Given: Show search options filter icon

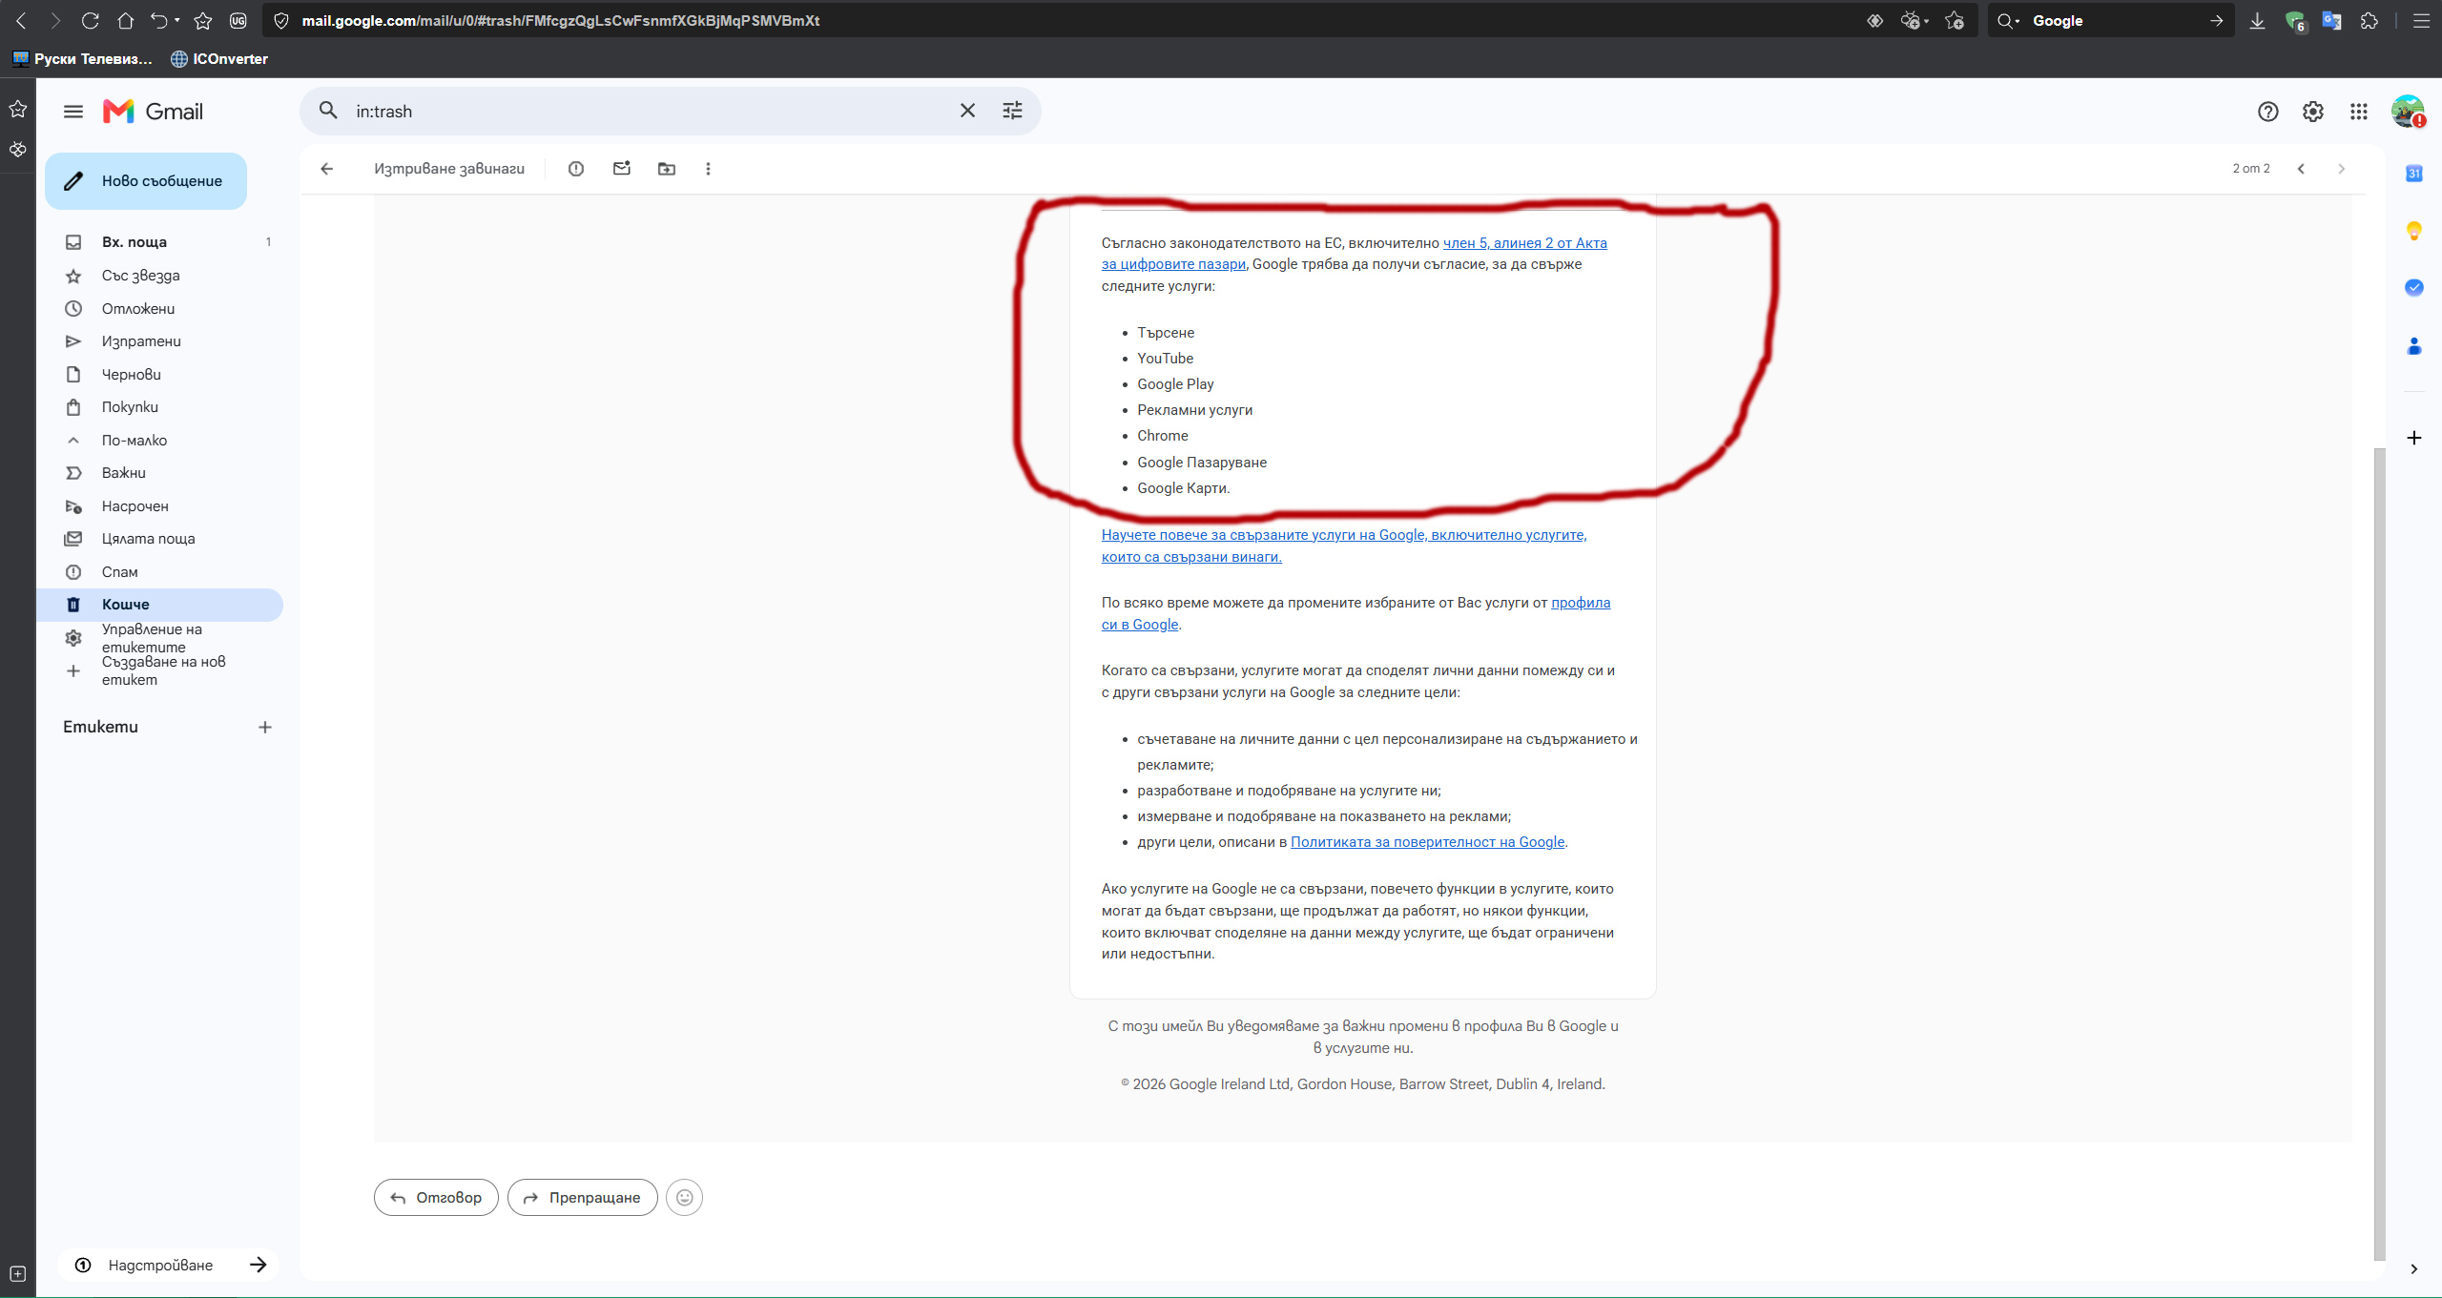Looking at the screenshot, I should coord(1012,111).
